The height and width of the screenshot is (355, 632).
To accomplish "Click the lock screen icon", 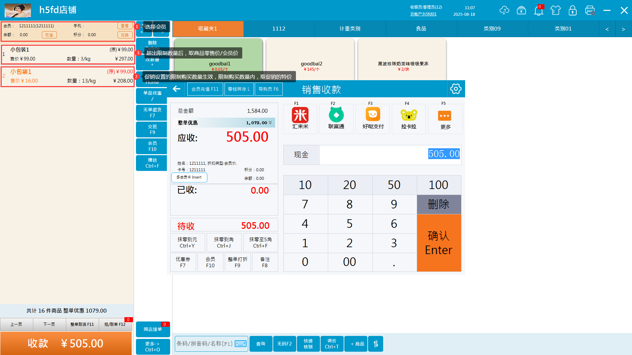I will (573, 10).
